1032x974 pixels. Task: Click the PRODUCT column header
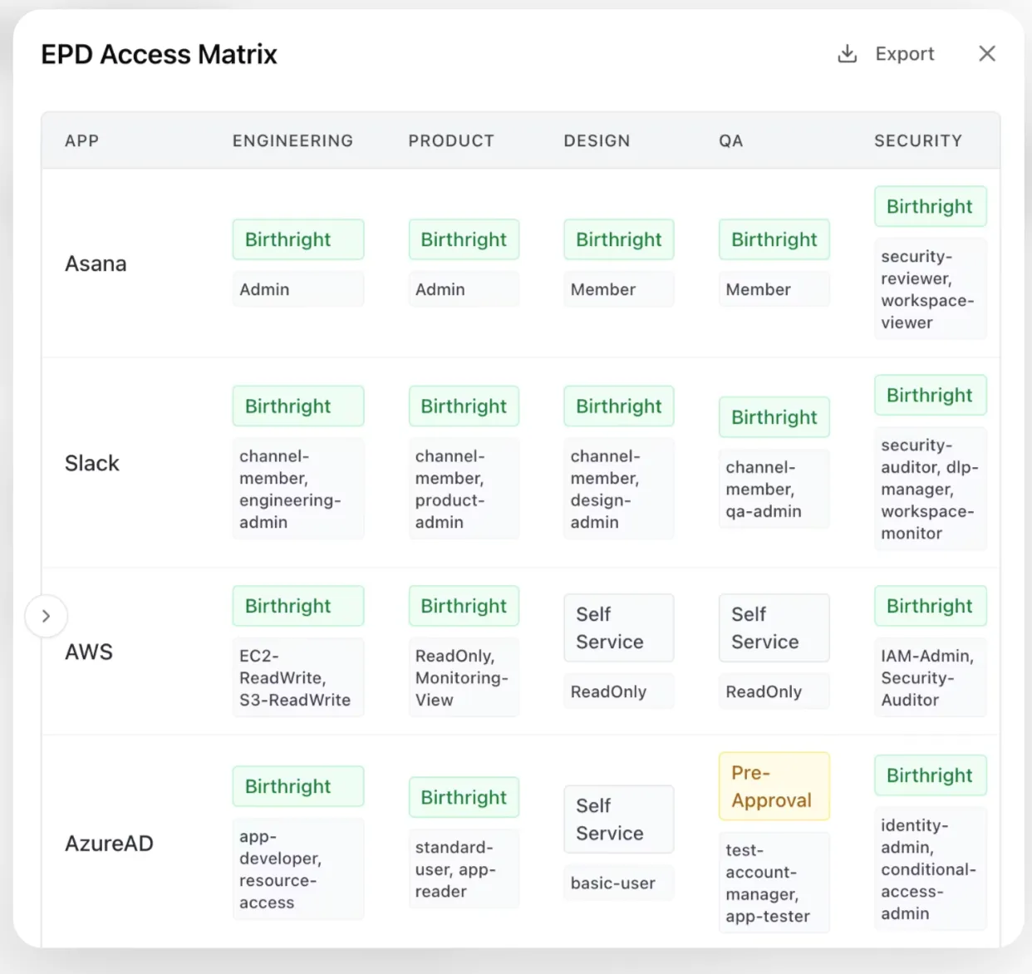click(x=451, y=140)
